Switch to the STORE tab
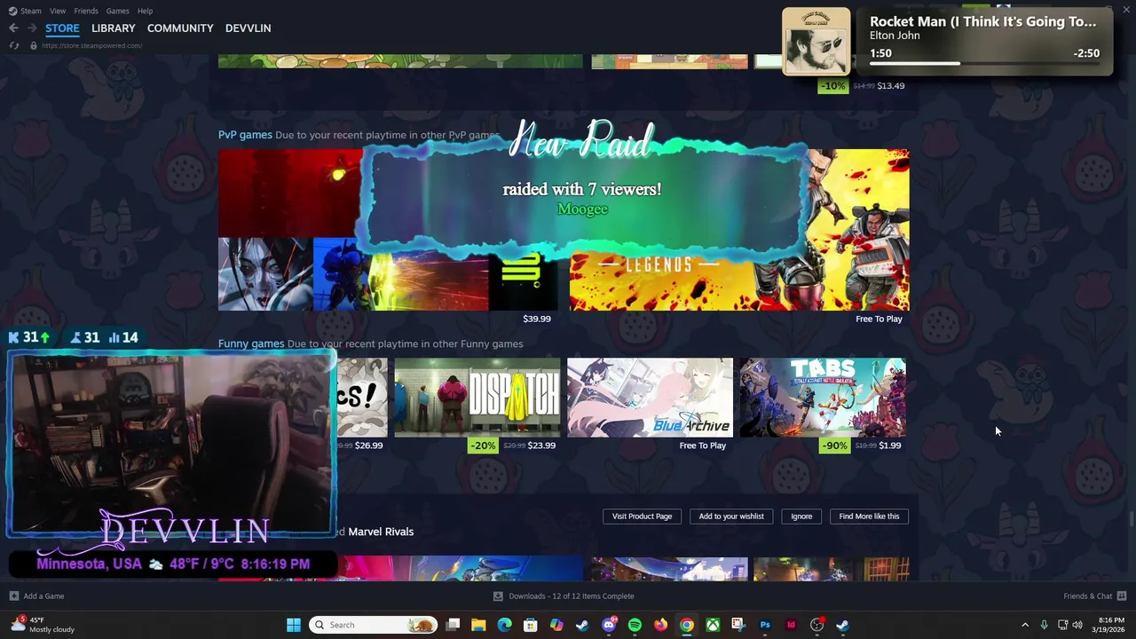1136x639 pixels. click(62, 28)
